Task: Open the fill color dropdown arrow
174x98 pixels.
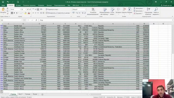Action: tap(27, 13)
